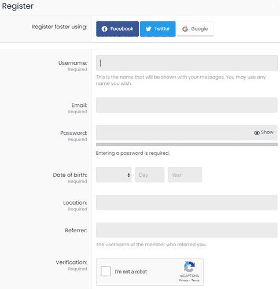Click into the Email input field
The height and width of the screenshot is (289, 280).
[x=187, y=105]
